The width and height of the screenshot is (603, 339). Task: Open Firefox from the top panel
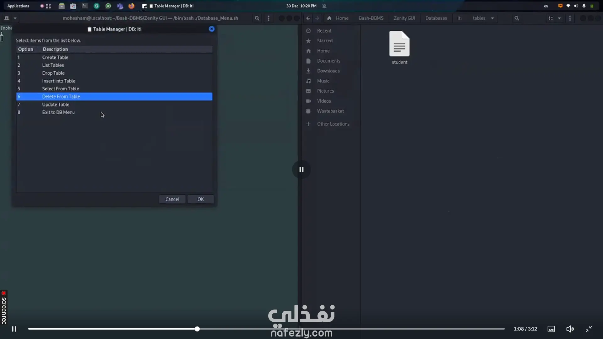click(131, 6)
